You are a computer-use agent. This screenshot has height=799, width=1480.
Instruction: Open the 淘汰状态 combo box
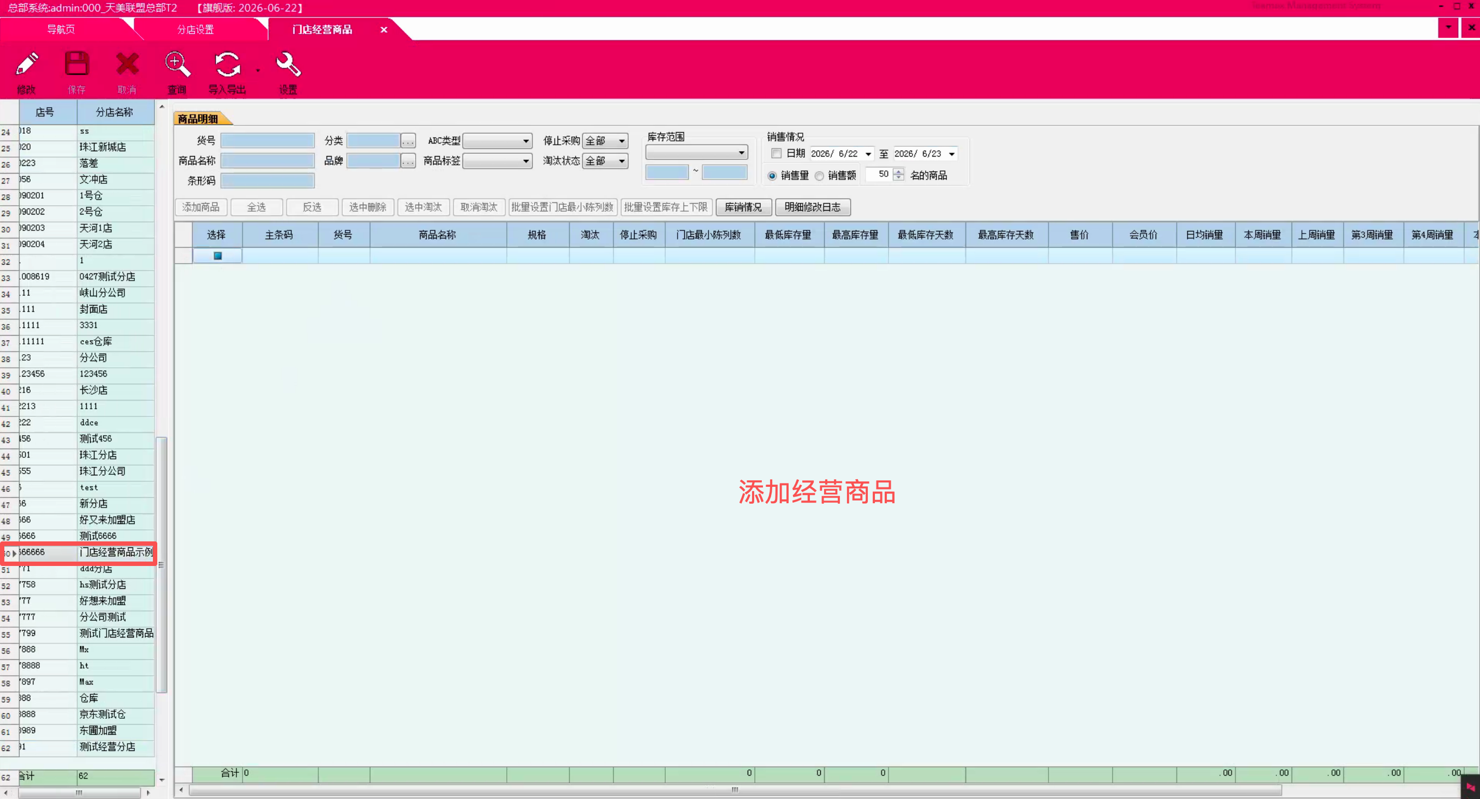click(x=605, y=162)
